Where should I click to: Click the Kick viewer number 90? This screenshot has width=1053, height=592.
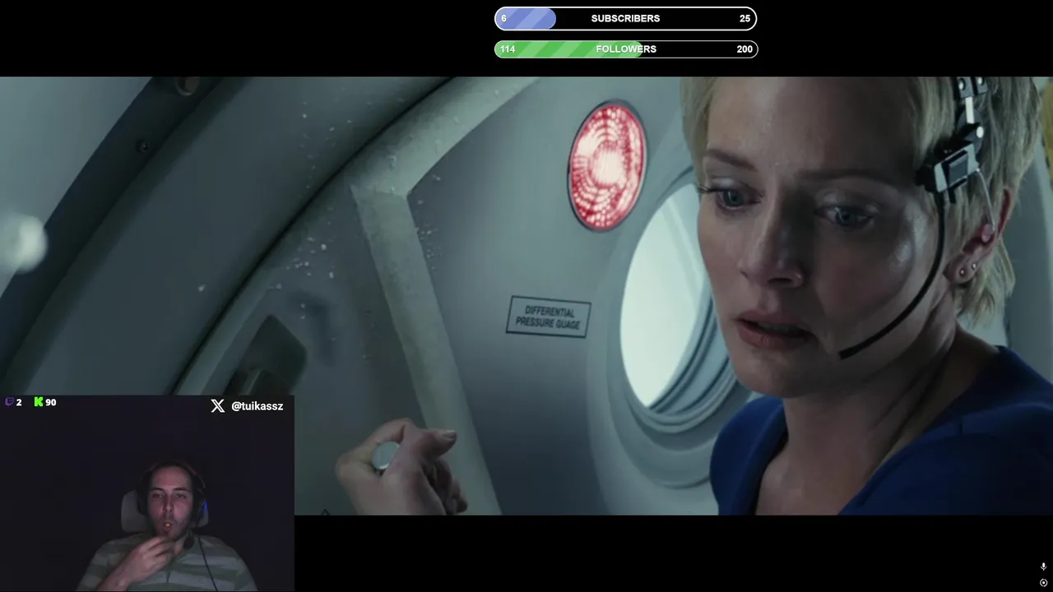pos(51,402)
